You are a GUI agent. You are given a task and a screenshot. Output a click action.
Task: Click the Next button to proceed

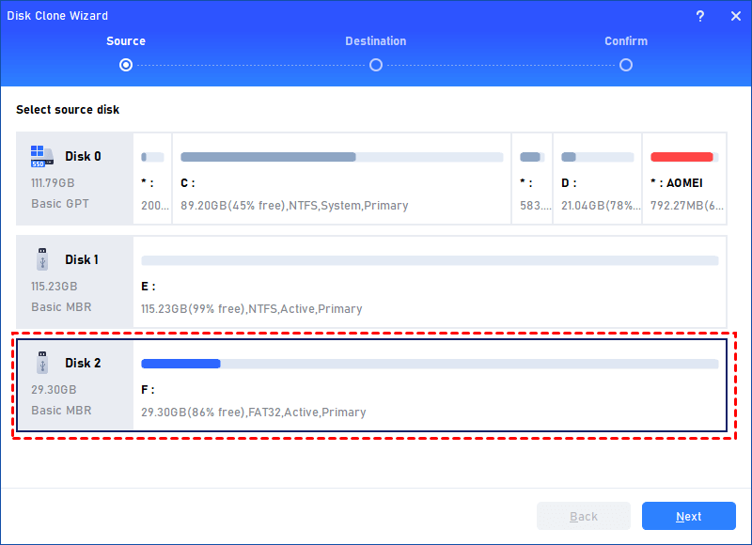coord(688,516)
